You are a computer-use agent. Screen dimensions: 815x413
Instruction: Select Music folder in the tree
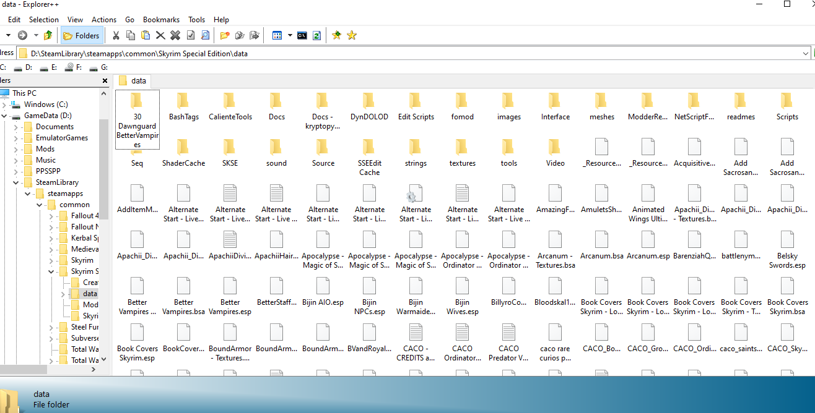(x=46, y=160)
